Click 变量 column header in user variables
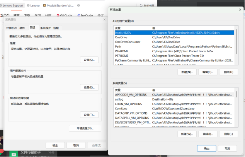Image resolution: width=245 pixels, height=157 pixels. coord(133,28)
